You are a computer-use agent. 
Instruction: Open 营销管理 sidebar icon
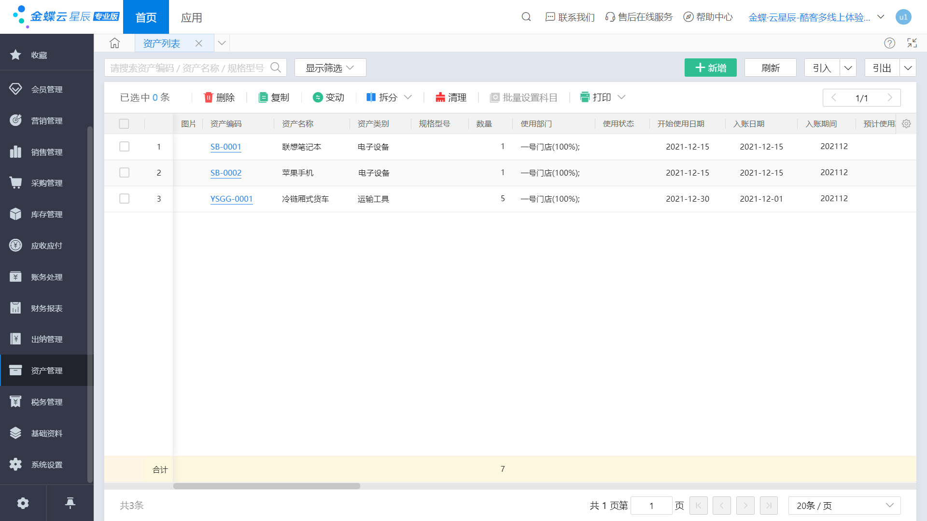point(15,120)
